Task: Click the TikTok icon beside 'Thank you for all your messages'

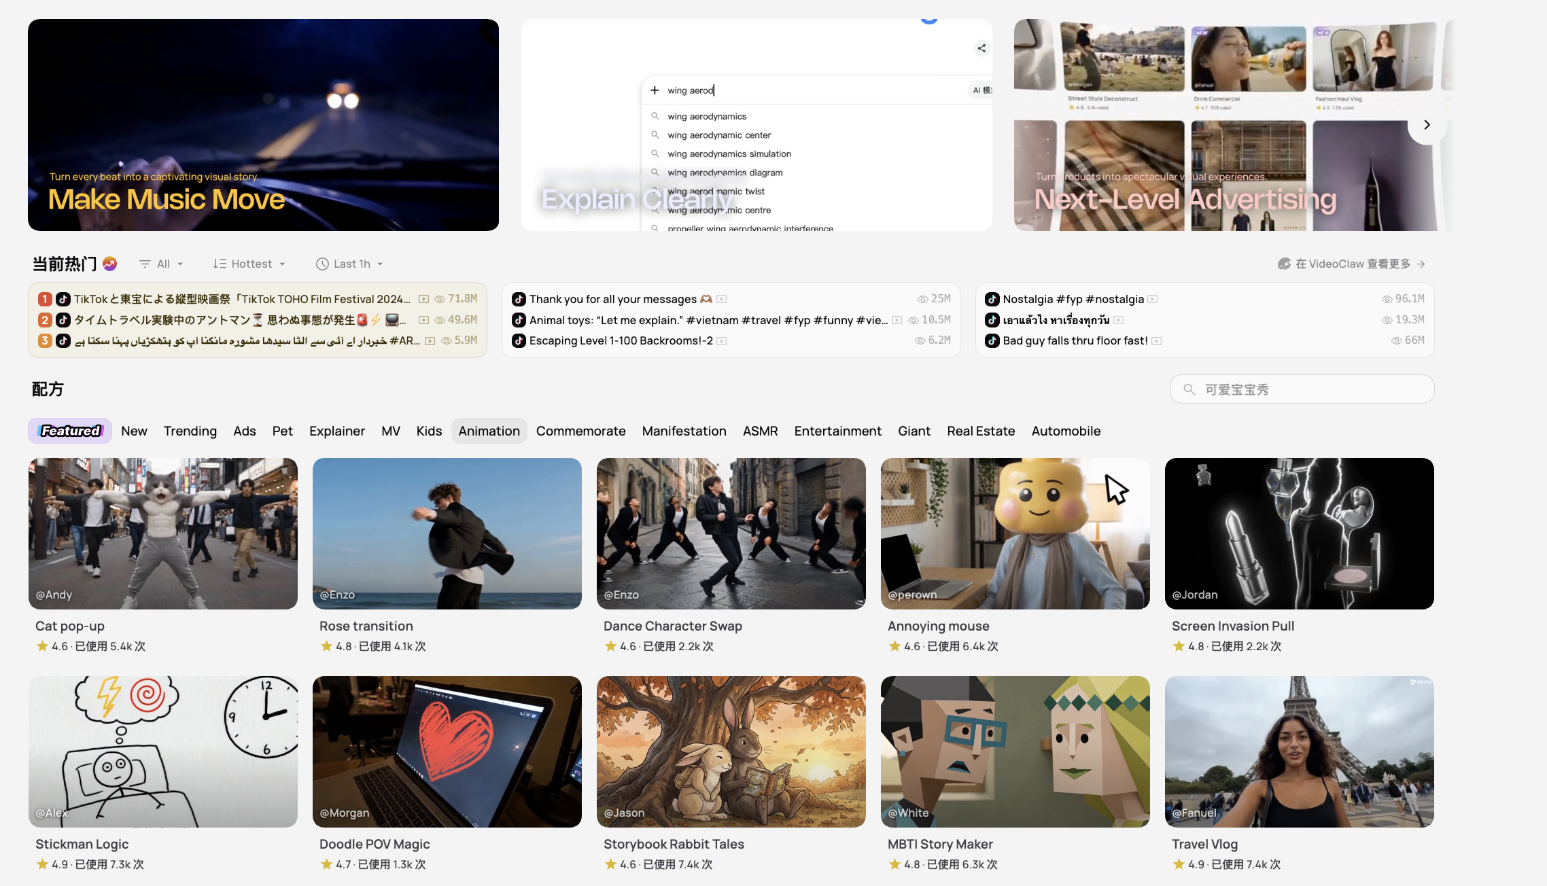Action: 519,299
